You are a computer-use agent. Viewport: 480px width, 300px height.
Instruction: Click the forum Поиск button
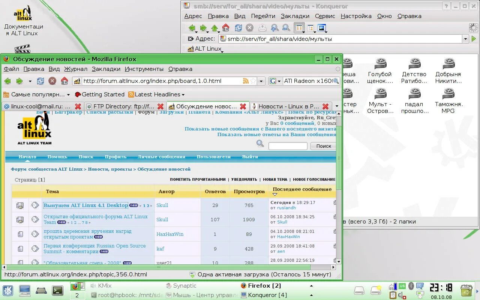tap(323, 146)
